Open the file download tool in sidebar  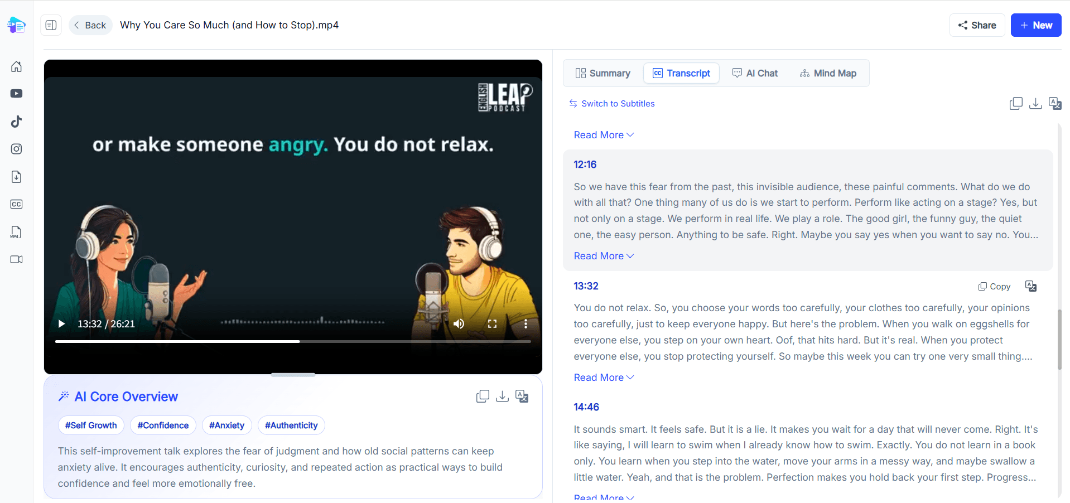tap(17, 177)
